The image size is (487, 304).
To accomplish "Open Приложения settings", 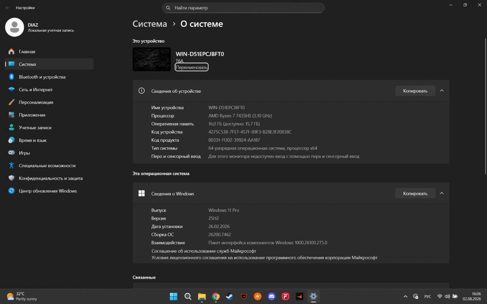I will coord(49,115).
